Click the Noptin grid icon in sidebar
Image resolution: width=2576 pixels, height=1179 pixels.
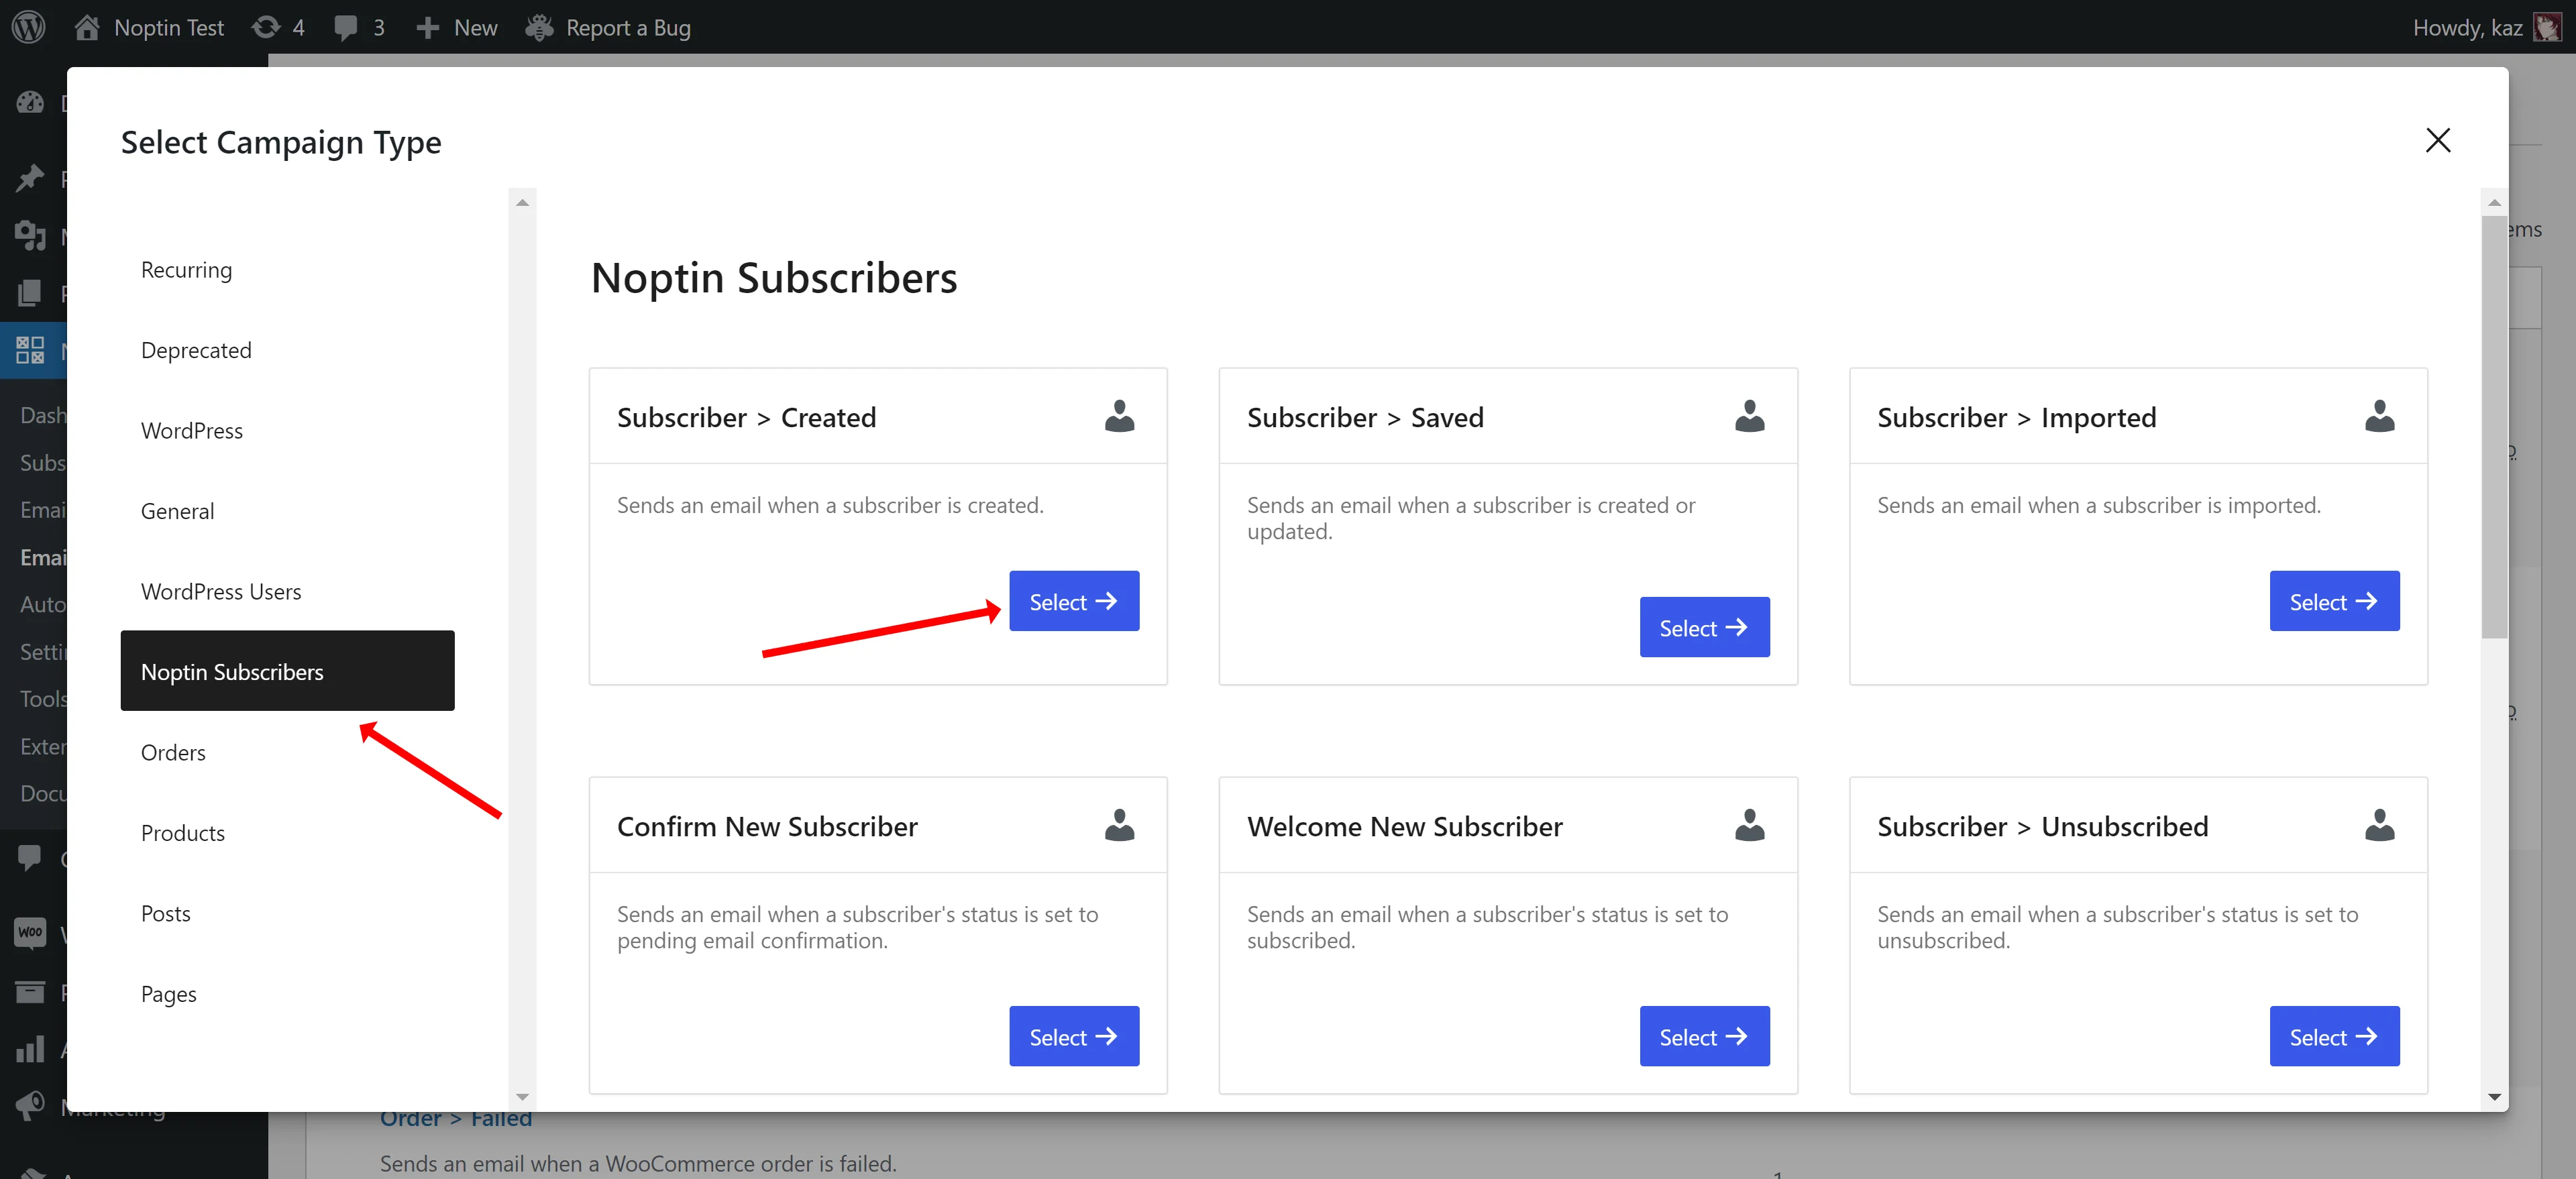[x=30, y=349]
